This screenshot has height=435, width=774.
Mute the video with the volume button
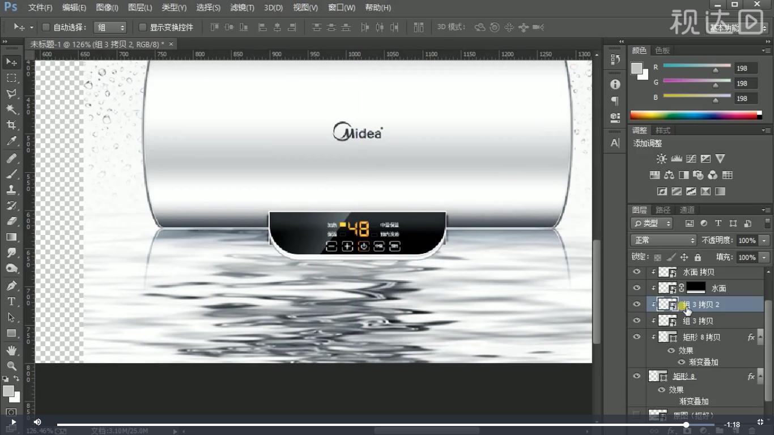(37, 422)
